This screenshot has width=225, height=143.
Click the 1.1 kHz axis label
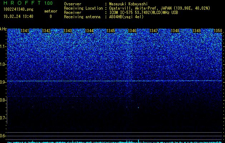tap(3, 46)
